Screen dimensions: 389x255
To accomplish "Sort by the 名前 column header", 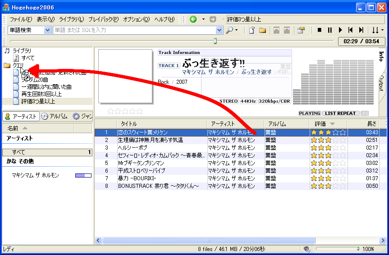I will [38, 128].
